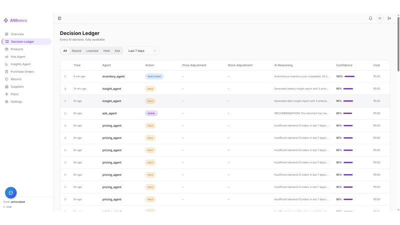Click "Generated weekly insight report" reasoning text
This screenshot has height=225, width=400.
301,89
